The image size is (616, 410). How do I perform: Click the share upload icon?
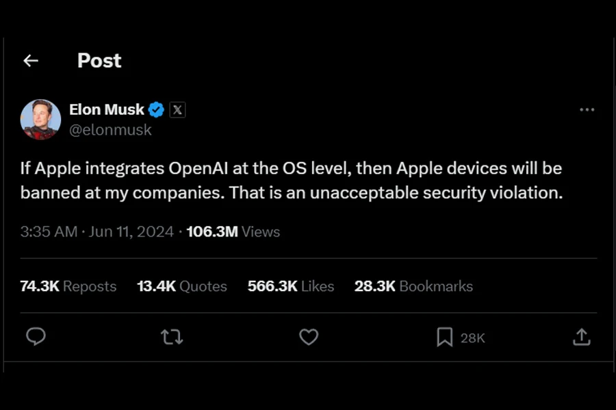click(x=581, y=337)
